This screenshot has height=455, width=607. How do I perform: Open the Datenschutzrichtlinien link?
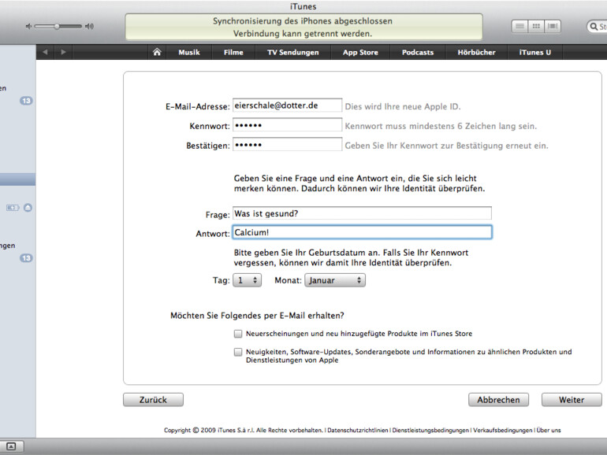tap(358, 431)
